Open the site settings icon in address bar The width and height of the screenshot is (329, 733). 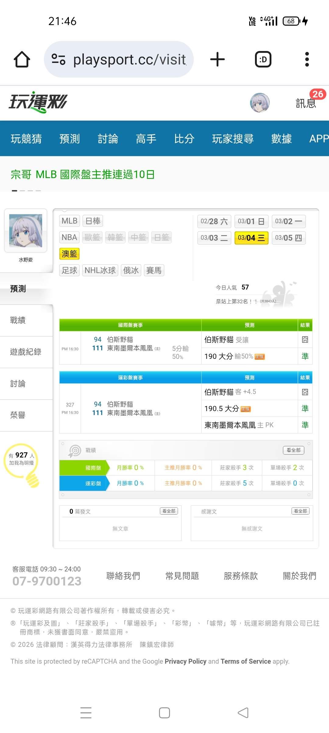(58, 59)
